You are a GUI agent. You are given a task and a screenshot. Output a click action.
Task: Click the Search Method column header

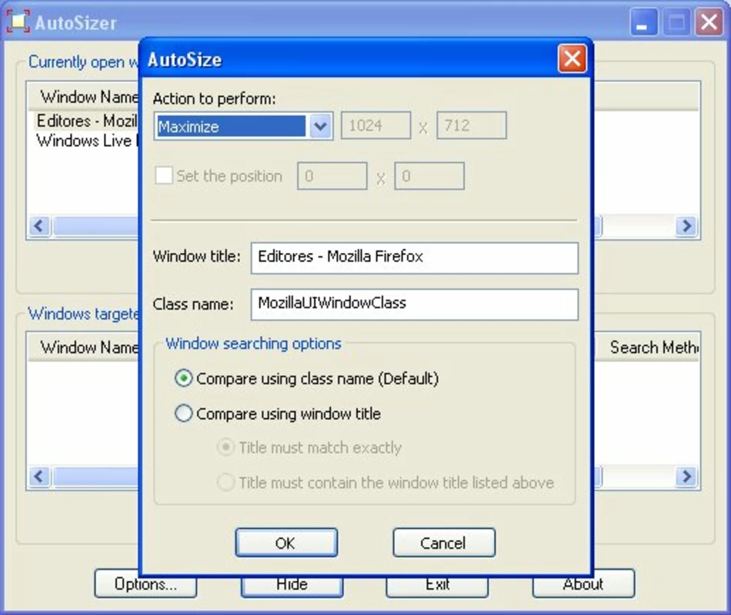click(647, 347)
